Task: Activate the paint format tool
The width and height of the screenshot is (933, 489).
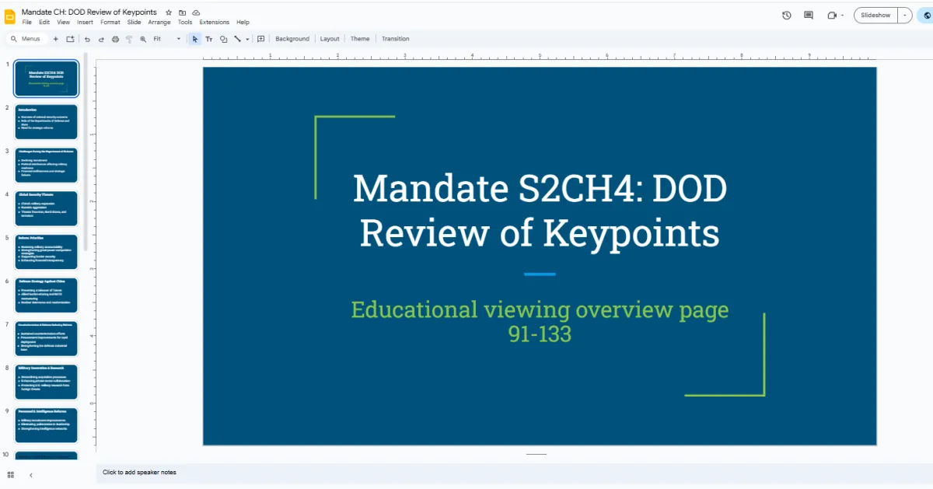Action: point(129,39)
